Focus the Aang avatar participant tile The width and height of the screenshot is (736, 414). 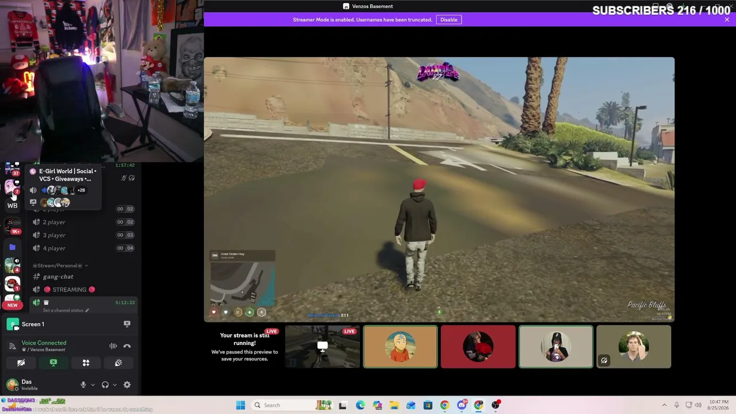[x=400, y=347]
